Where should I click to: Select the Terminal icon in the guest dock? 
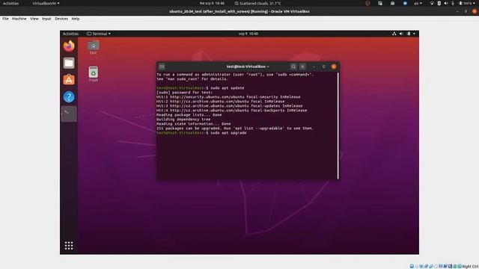pos(69,114)
